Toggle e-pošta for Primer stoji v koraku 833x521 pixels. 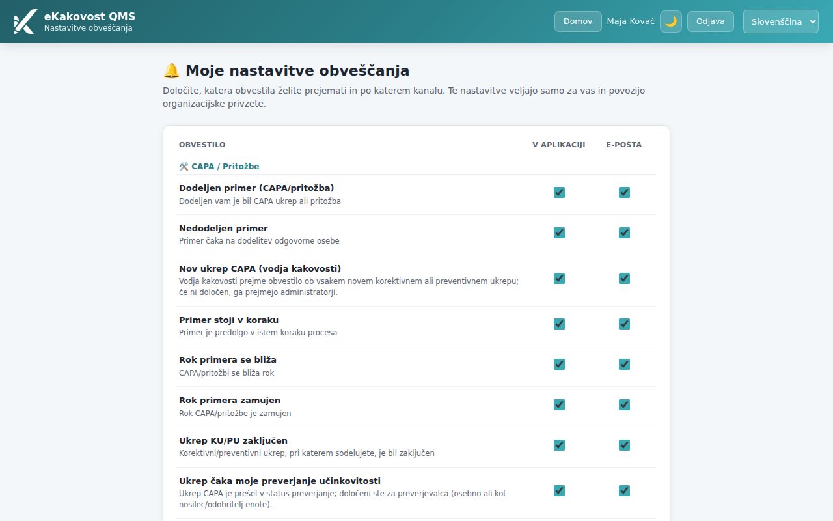coord(624,324)
